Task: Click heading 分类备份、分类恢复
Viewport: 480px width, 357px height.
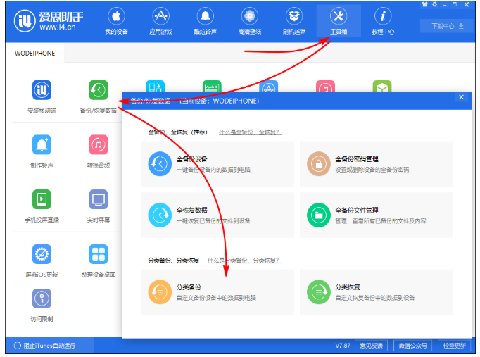Action: point(174,261)
